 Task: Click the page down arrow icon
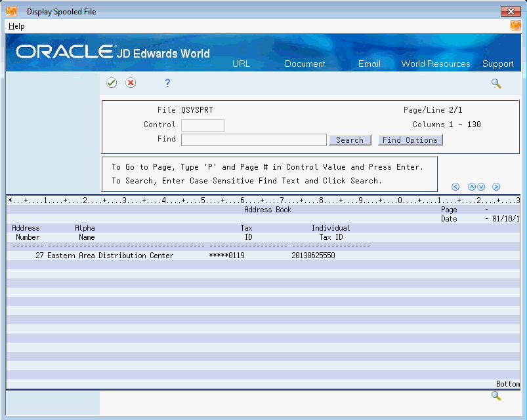pyautogui.click(x=481, y=187)
